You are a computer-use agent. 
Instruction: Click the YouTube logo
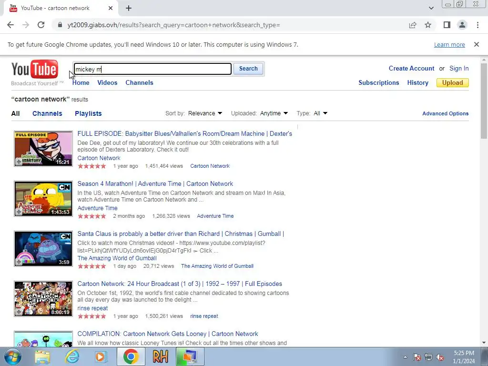point(34,69)
